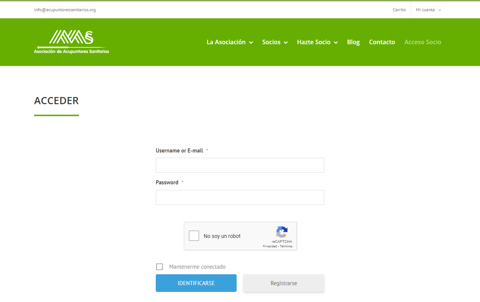480x302 pixels.
Task: Enable 'Mantenerme conectado'
Action: pos(160,266)
